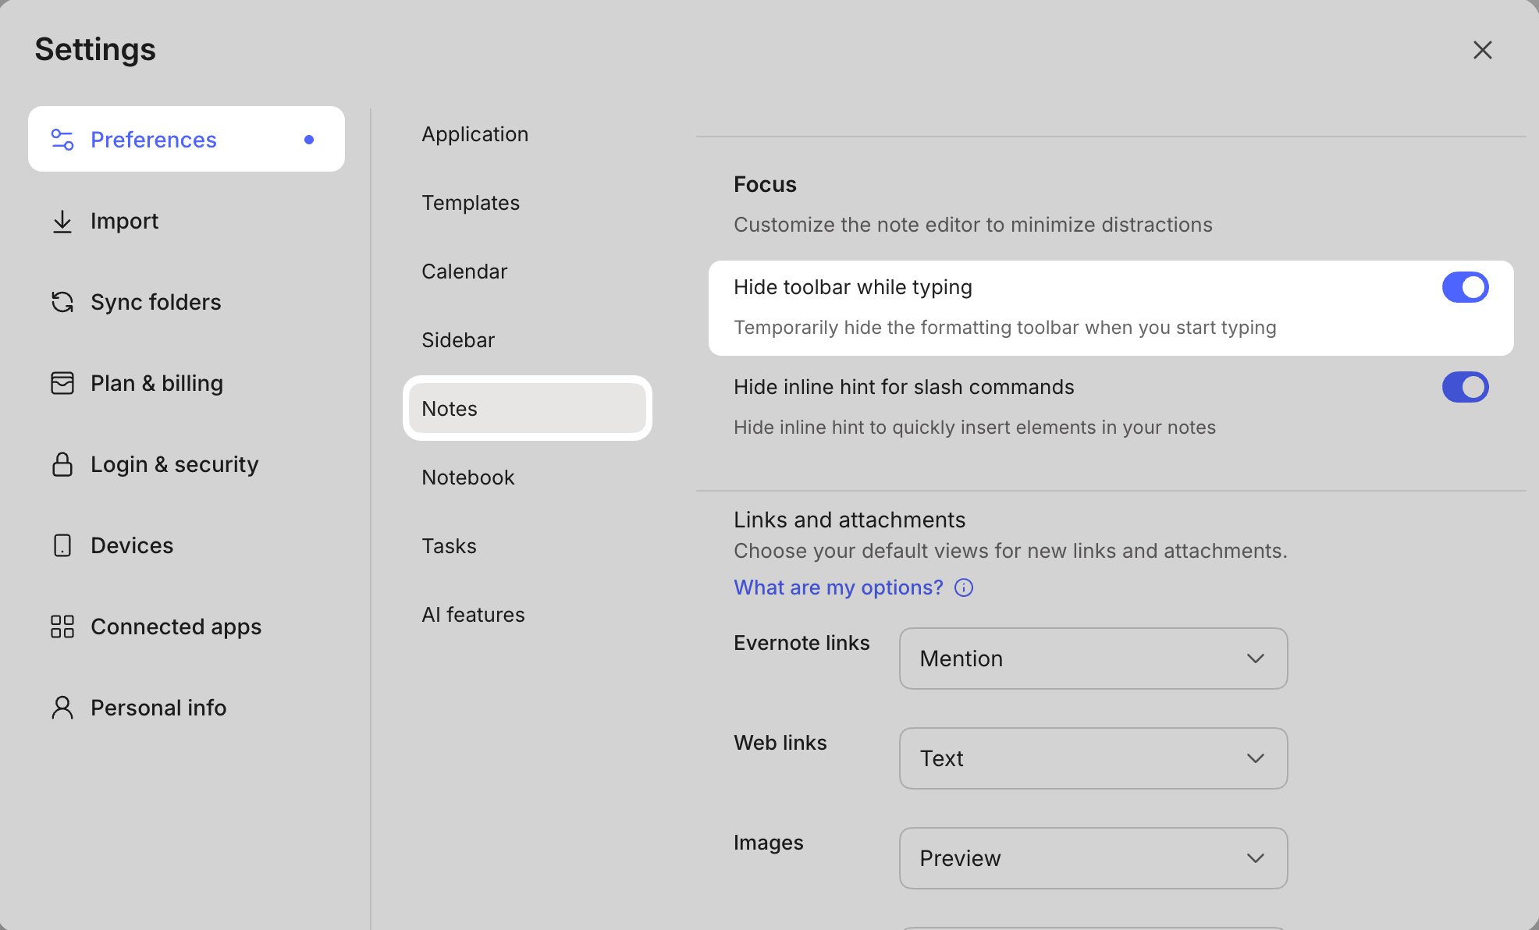Click the Sync folders refresh icon
This screenshot has width=1539, height=930.
point(62,302)
